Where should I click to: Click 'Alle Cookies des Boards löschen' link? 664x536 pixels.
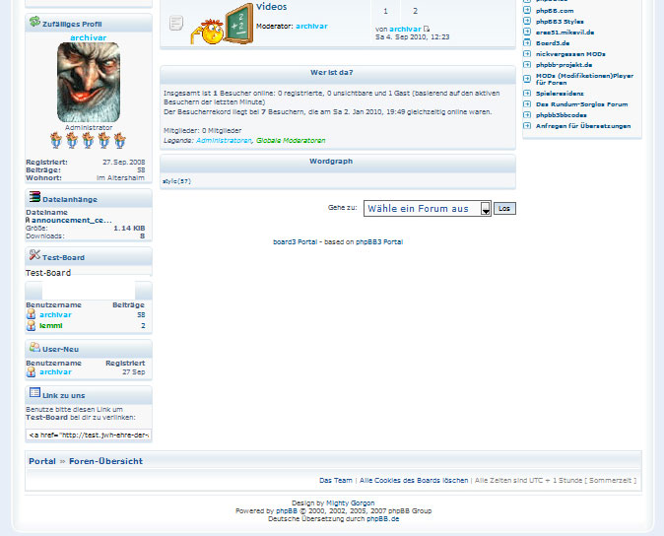click(414, 480)
